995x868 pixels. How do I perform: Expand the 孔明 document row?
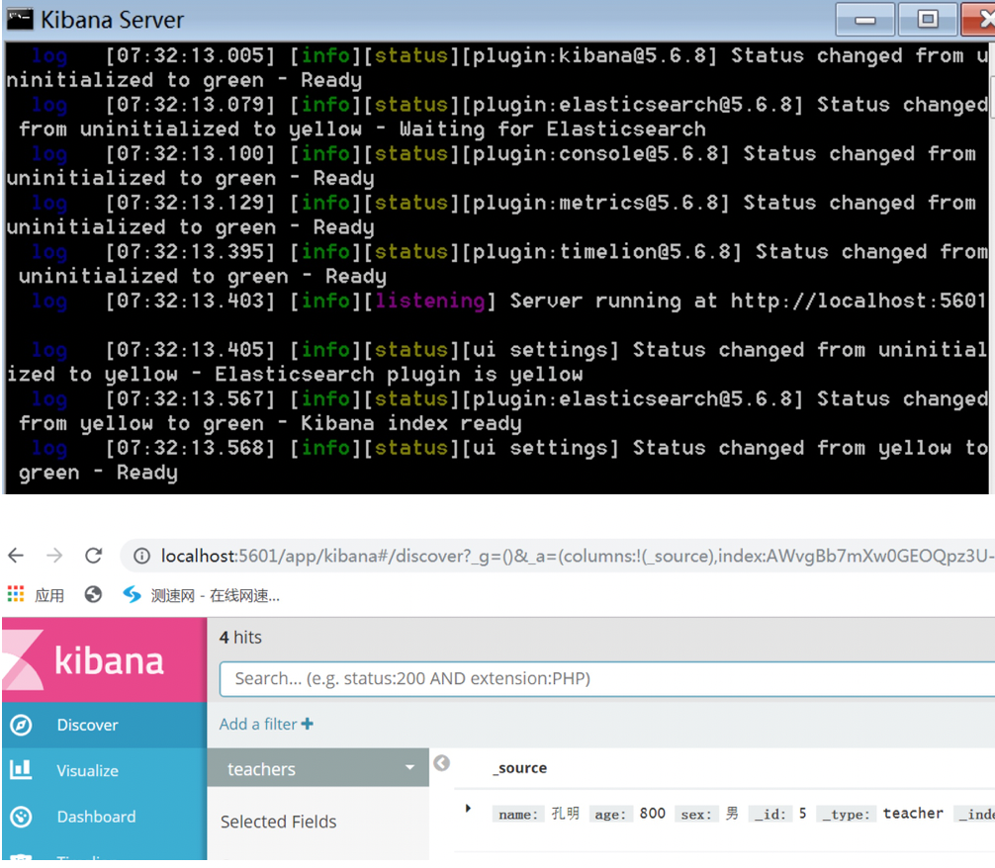[468, 809]
